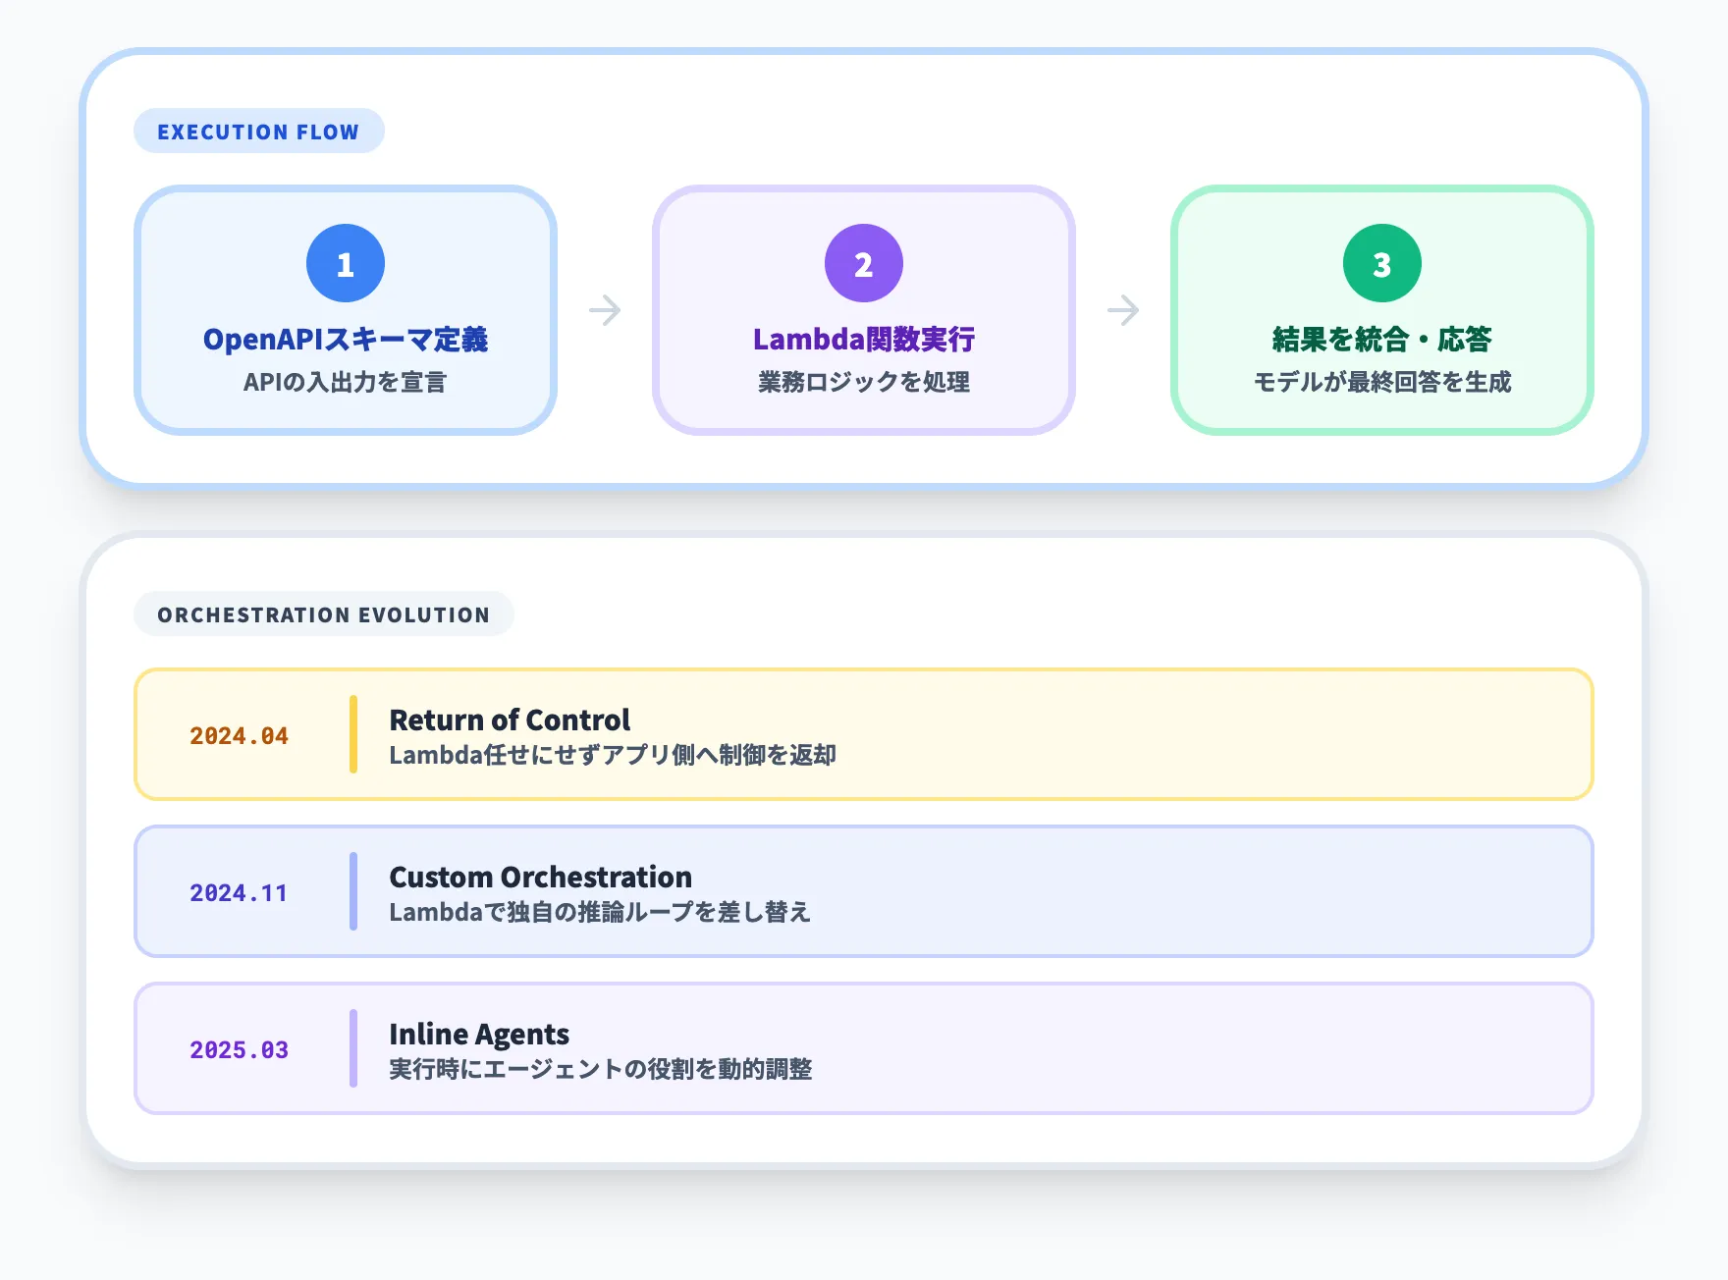Click the arrow between step 1 and step 2
The image size is (1728, 1280).
pos(605,309)
